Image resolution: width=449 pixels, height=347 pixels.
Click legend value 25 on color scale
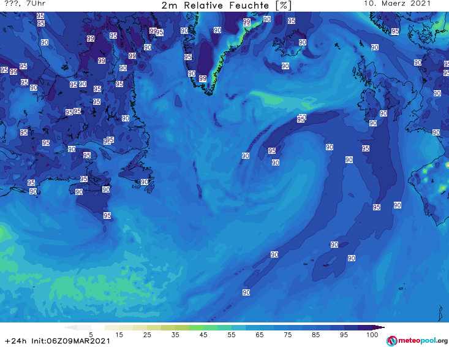pos(147,334)
